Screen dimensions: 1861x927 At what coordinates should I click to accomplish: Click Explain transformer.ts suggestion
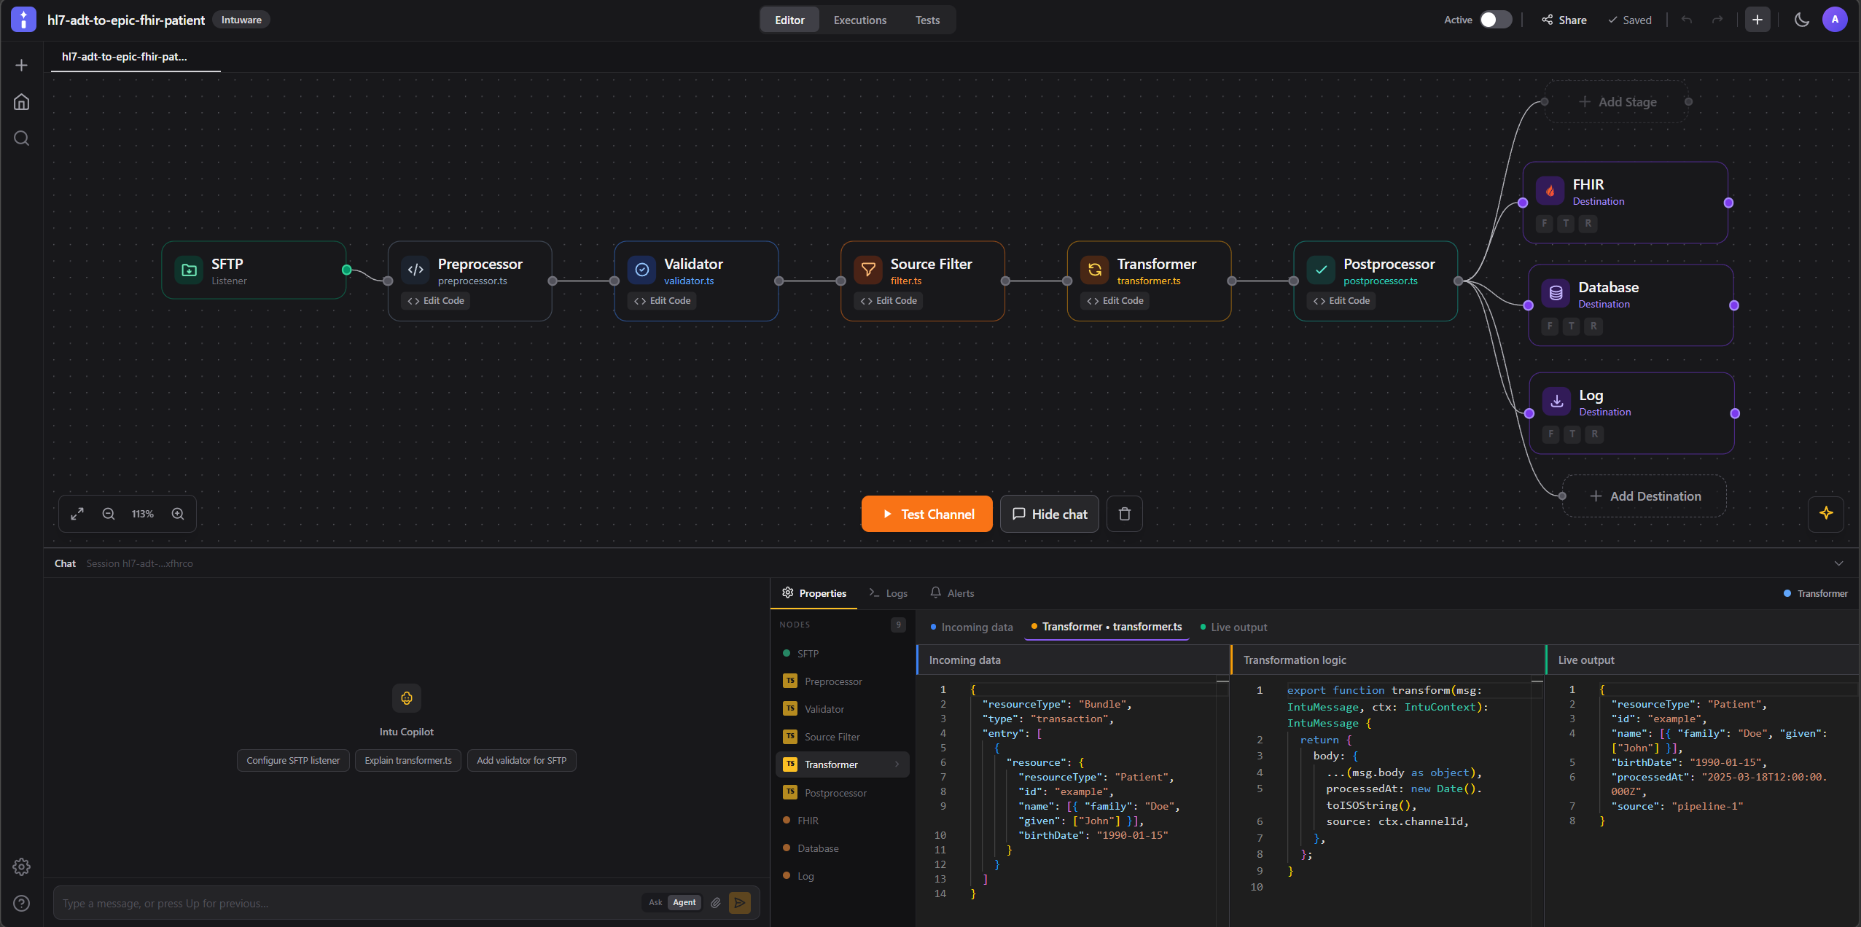pyautogui.click(x=408, y=760)
